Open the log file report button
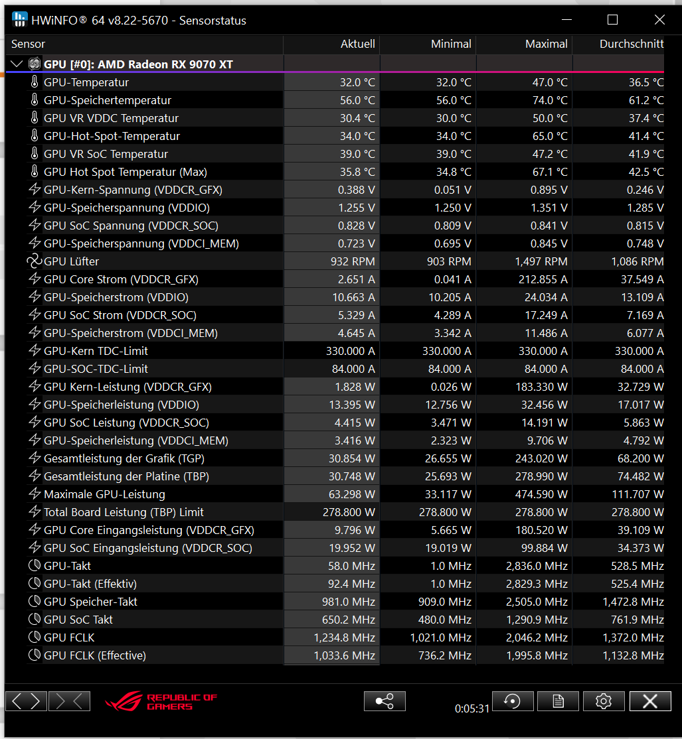The image size is (682, 739). [x=558, y=701]
